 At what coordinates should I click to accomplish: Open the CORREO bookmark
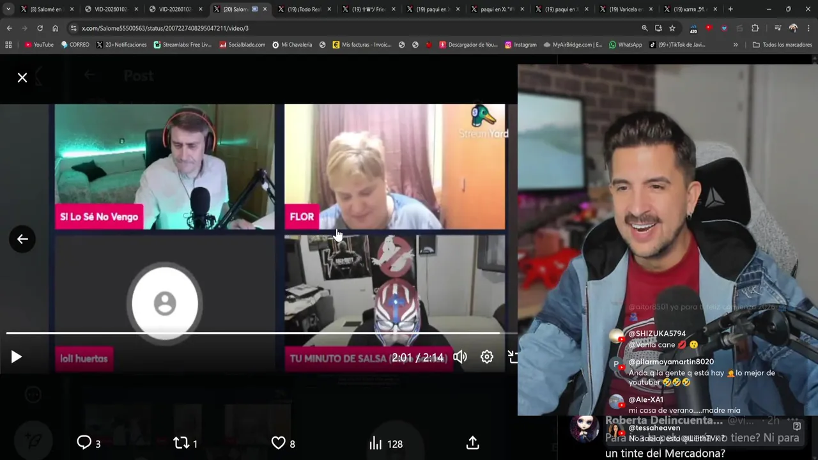[x=75, y=45]
